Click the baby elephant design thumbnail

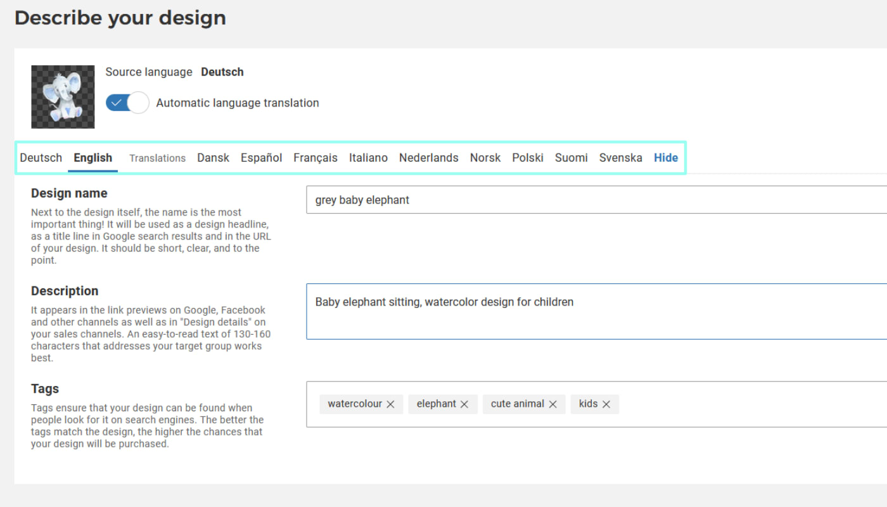[x=63, y=97]
